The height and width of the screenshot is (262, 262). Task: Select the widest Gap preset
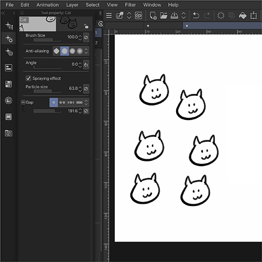coord(79,102)
